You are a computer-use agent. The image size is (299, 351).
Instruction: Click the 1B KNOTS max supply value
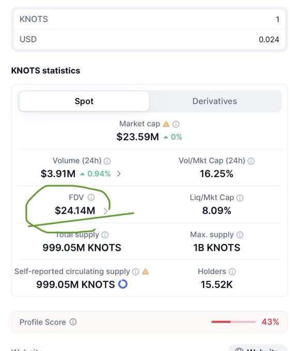tap(217, 248)
